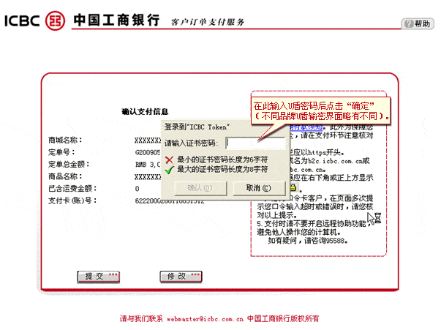Click the 登录到 ICBC Token dialog title

pyautogui.click(x=197, y=127)
